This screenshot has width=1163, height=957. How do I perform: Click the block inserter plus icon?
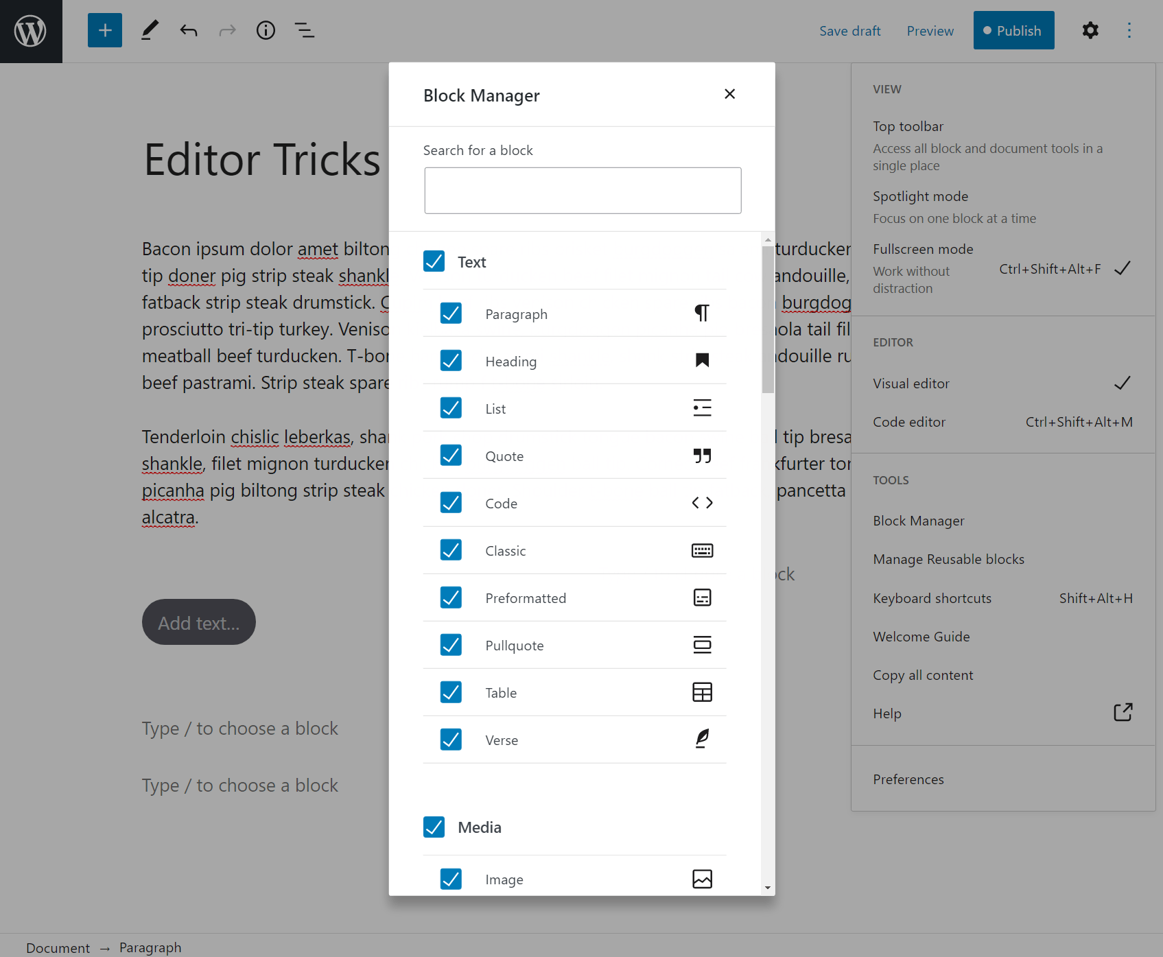pos(104,30)
